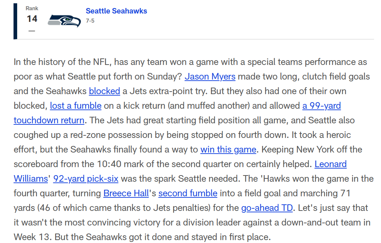Follow the 'blocked' extra-point link

pyautogui.click(x=104, y=91)
